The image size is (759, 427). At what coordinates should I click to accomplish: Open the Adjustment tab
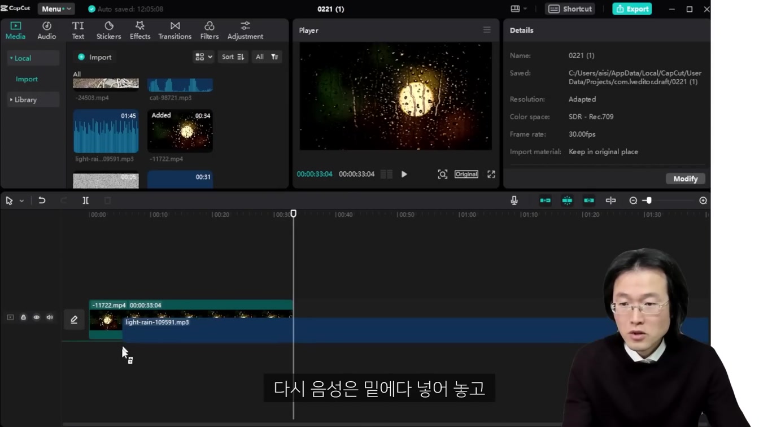245,30
